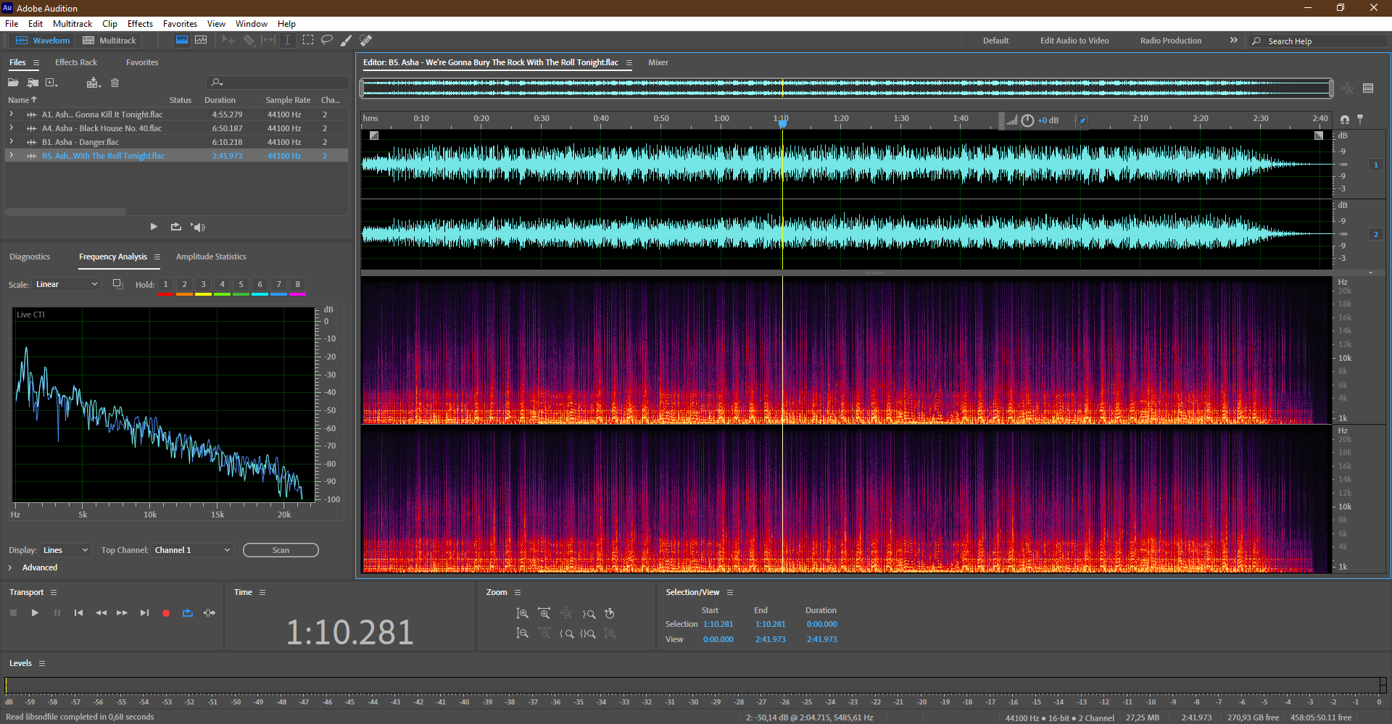Select the Spot Healing Brush tool

(x=366, y=41)
